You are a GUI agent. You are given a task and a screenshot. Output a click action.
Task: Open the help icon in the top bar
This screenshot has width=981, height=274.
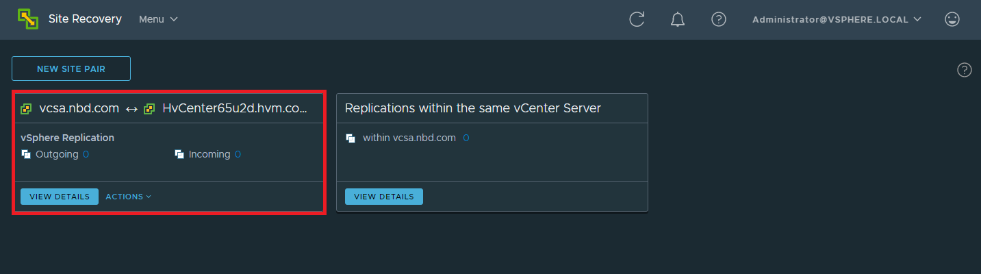click(x=718, y=19)
